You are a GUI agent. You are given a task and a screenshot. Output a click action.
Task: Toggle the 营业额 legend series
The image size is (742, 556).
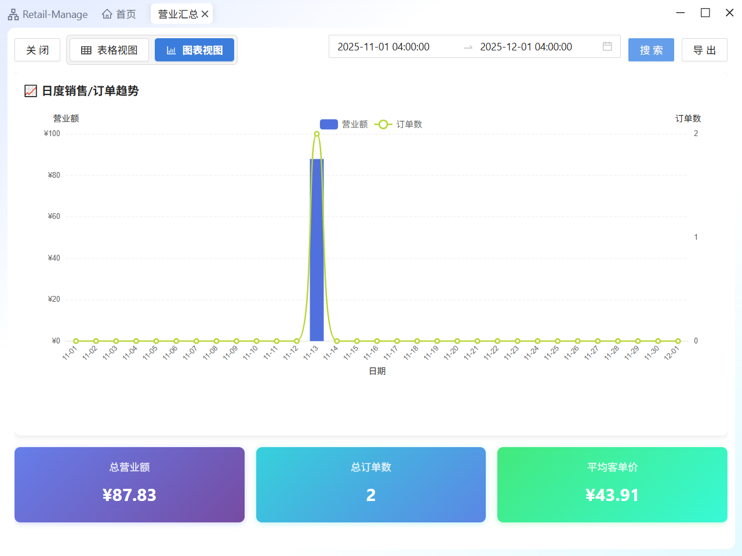[344, 125]
